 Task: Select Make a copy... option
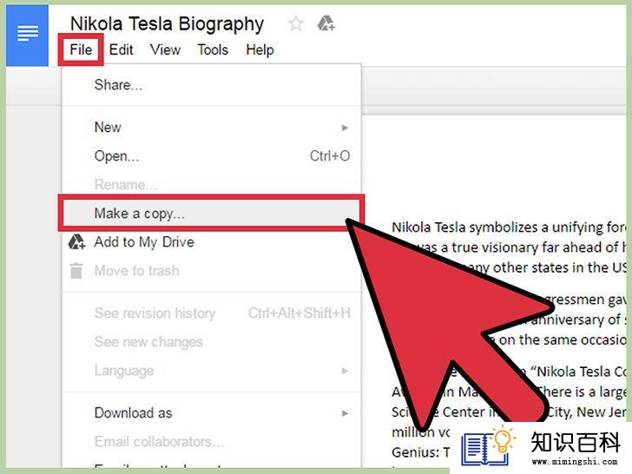[212, 214]
